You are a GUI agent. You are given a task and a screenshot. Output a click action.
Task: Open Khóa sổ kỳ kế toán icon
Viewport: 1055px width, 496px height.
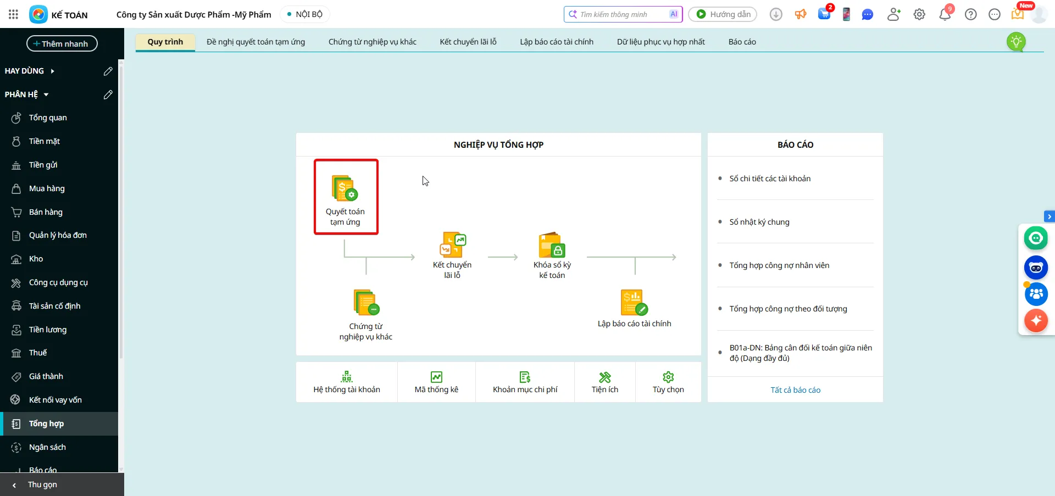point(552,245)
